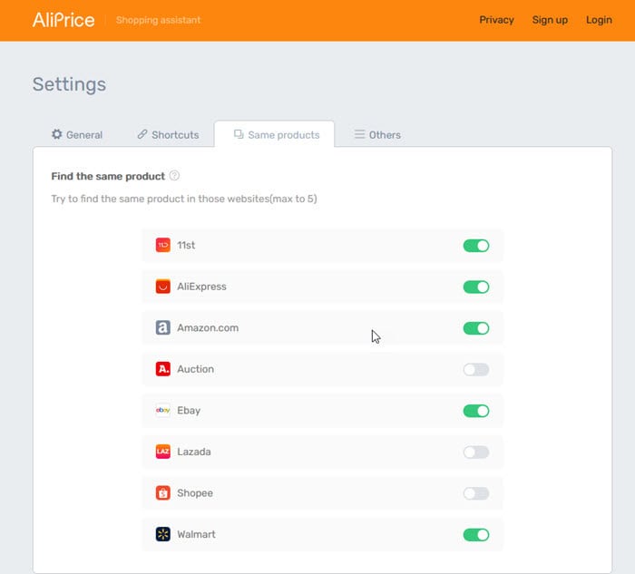Click the 'Ebay' row label
The image size is (635, 574).
pos(189,411)
